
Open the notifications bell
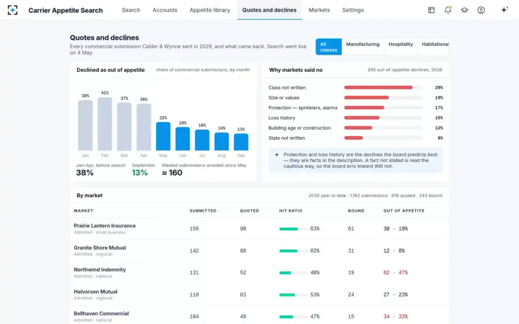tap(448, 10)
